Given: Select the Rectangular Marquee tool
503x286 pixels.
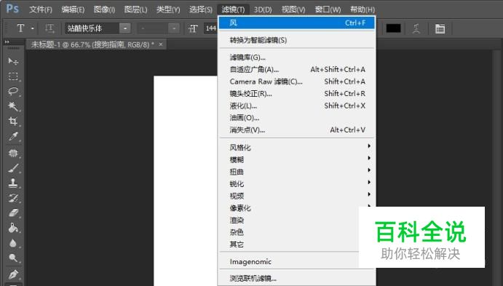Looking at the screenshot, I should [x=13, y=76].
